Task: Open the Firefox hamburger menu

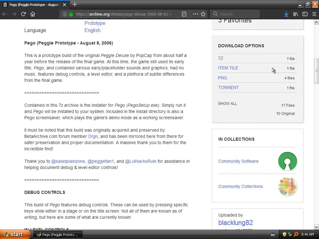Action: [314, 14]
